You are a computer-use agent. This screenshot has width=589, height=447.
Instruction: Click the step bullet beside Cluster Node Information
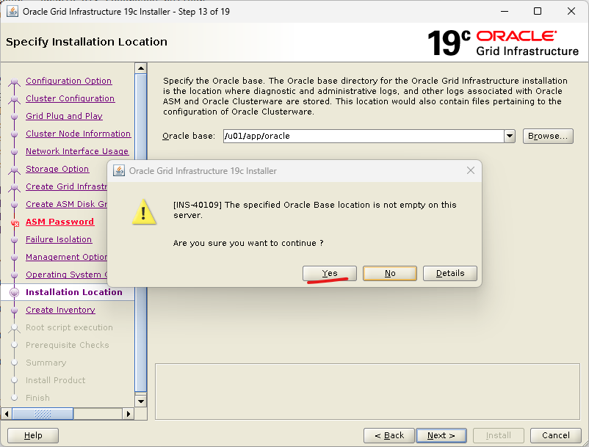pos(14,134)
